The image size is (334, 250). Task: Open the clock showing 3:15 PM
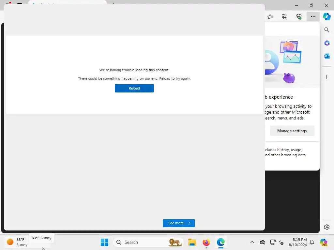(298, 242)
